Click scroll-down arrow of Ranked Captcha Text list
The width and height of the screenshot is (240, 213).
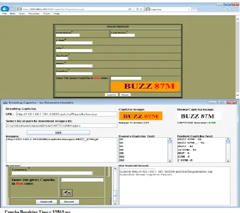point(228,160)
